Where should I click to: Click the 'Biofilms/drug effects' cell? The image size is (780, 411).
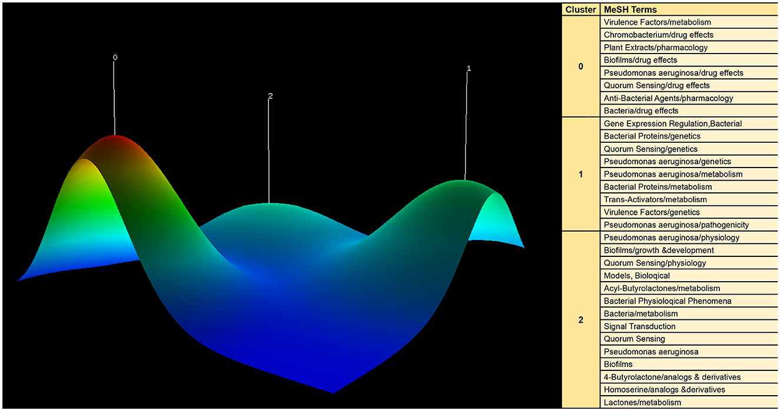point(689,60)
